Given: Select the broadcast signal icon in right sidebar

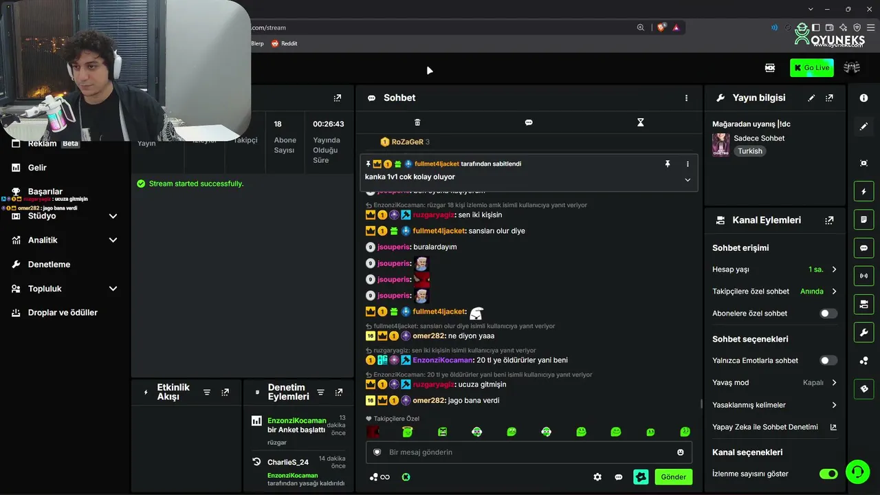Looking at the screenshot, I should tap(863, 276).
